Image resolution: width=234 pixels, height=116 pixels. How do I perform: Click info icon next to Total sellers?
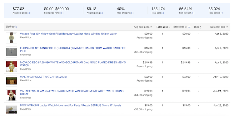point(222,13)
